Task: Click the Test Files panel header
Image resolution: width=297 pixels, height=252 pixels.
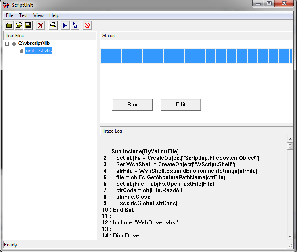Action: 50,36
